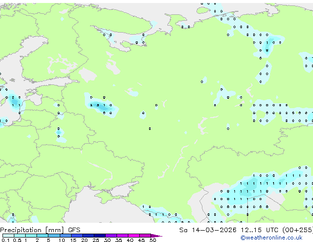The image size is (313, 242).
Task: Choose the 40–45 mm magenta legend swatch
Action: click(x=134, y=236)
